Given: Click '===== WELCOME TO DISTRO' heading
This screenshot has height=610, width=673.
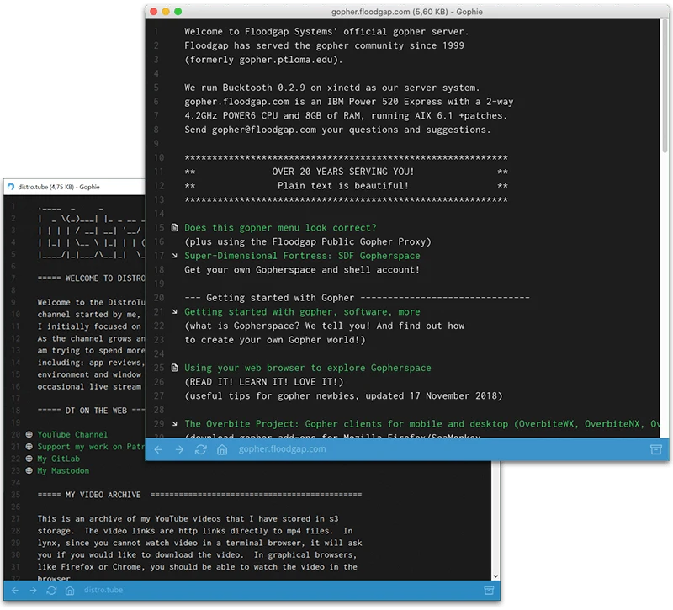Looking at the screenshot, I should 91,278.
